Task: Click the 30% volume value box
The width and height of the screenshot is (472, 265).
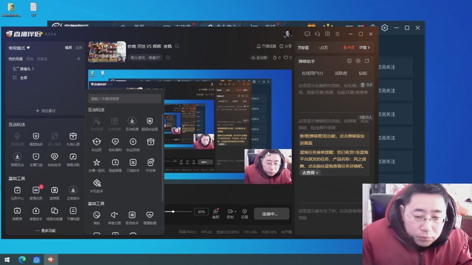Action: 201,211
